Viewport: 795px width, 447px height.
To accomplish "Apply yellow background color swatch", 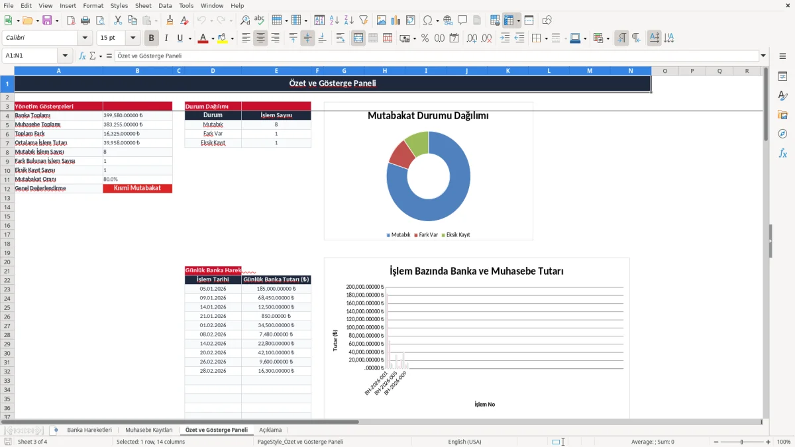I will click(223, 38).
